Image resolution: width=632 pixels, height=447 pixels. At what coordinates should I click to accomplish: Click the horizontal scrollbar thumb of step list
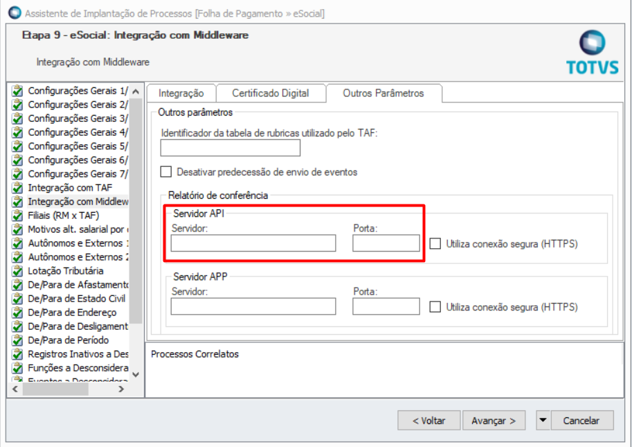(x=55, y=389)
